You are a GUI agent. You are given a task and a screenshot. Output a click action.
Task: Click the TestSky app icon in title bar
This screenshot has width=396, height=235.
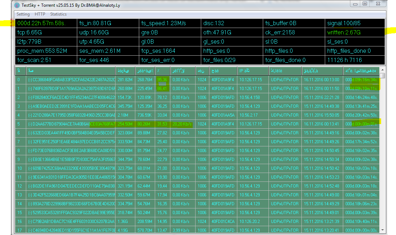pyautogui.click(x=17, y=5)
